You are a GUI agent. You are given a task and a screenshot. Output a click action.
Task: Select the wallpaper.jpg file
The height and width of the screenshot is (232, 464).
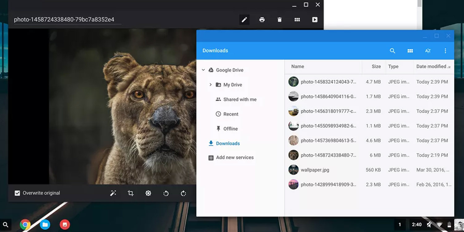tap(315, 170)
